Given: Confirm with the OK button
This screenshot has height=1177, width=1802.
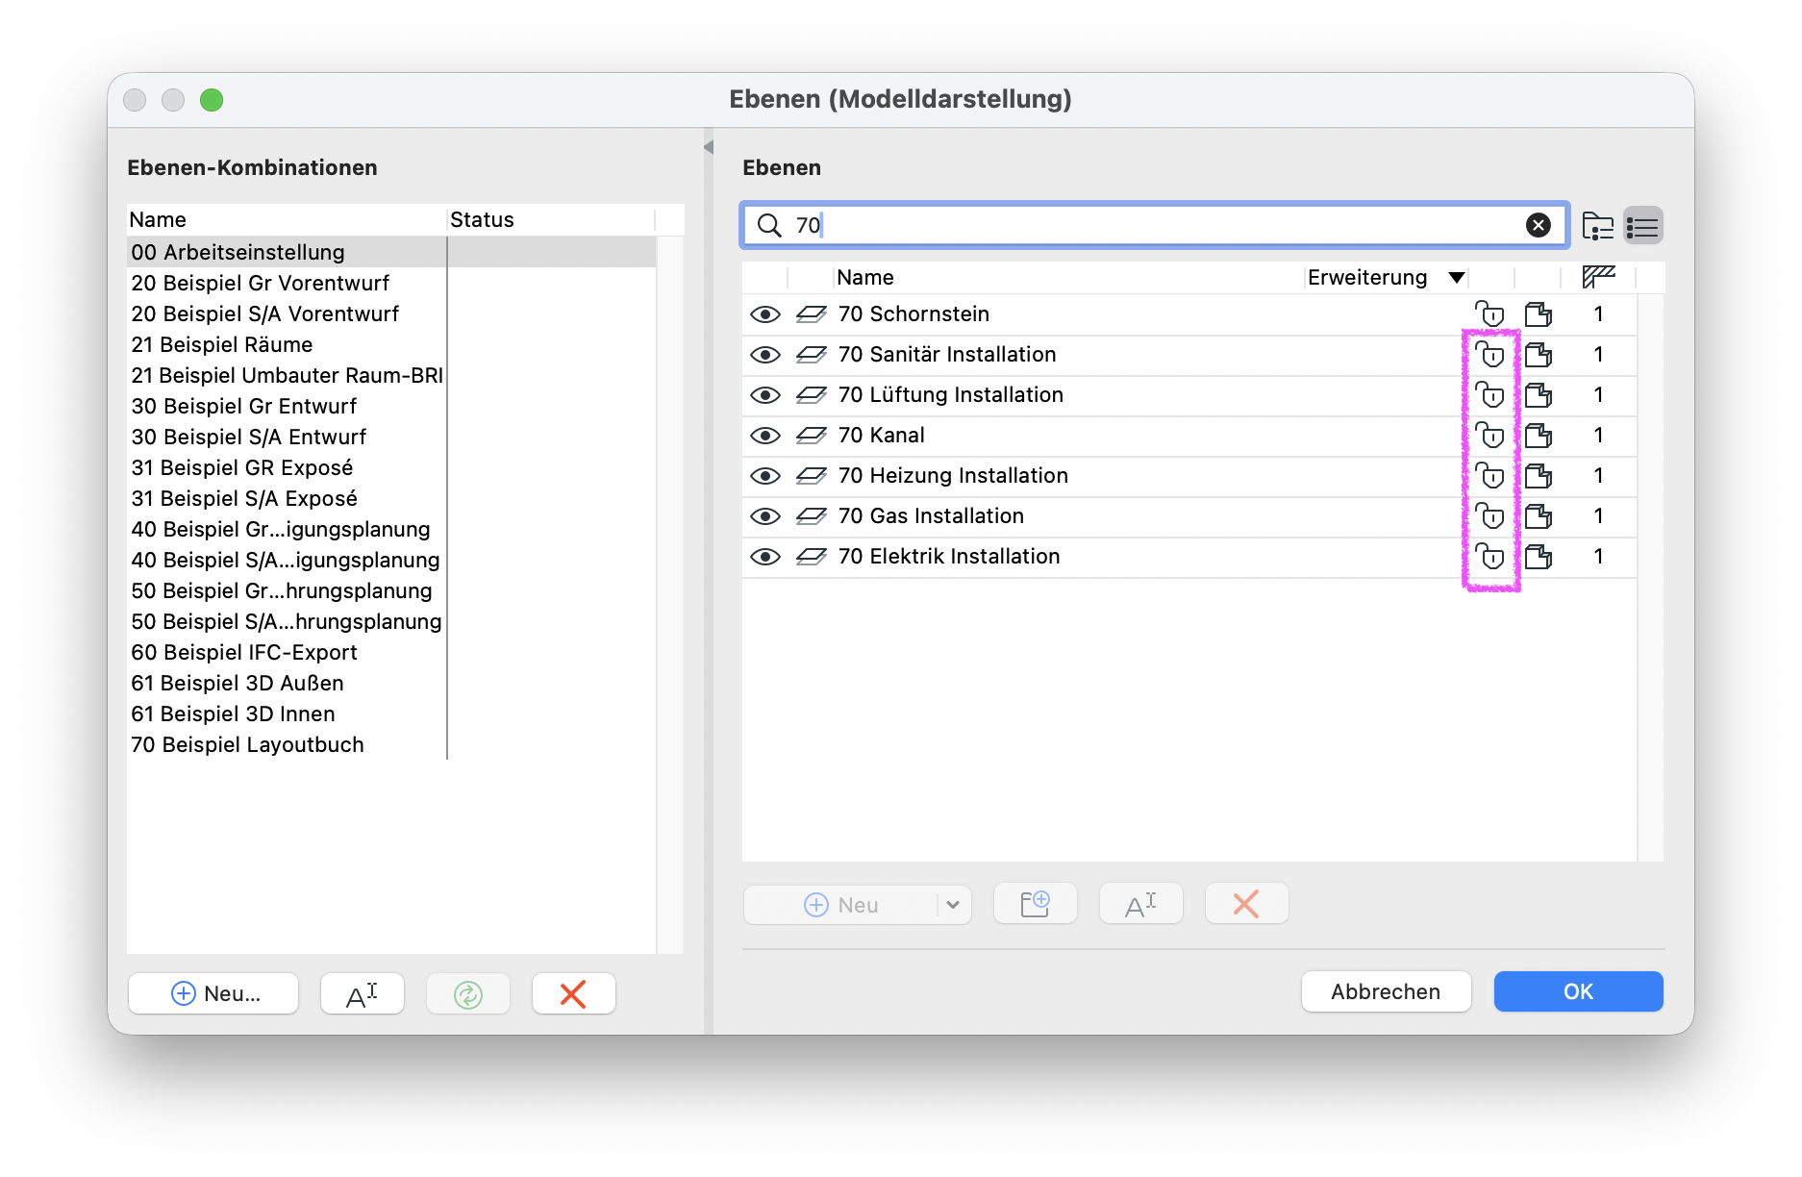Looking at the screenshot, I should point(1578,991).
